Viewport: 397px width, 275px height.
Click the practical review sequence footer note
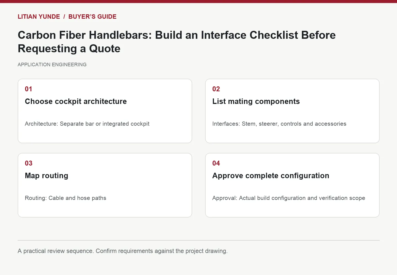pos(123,251)
